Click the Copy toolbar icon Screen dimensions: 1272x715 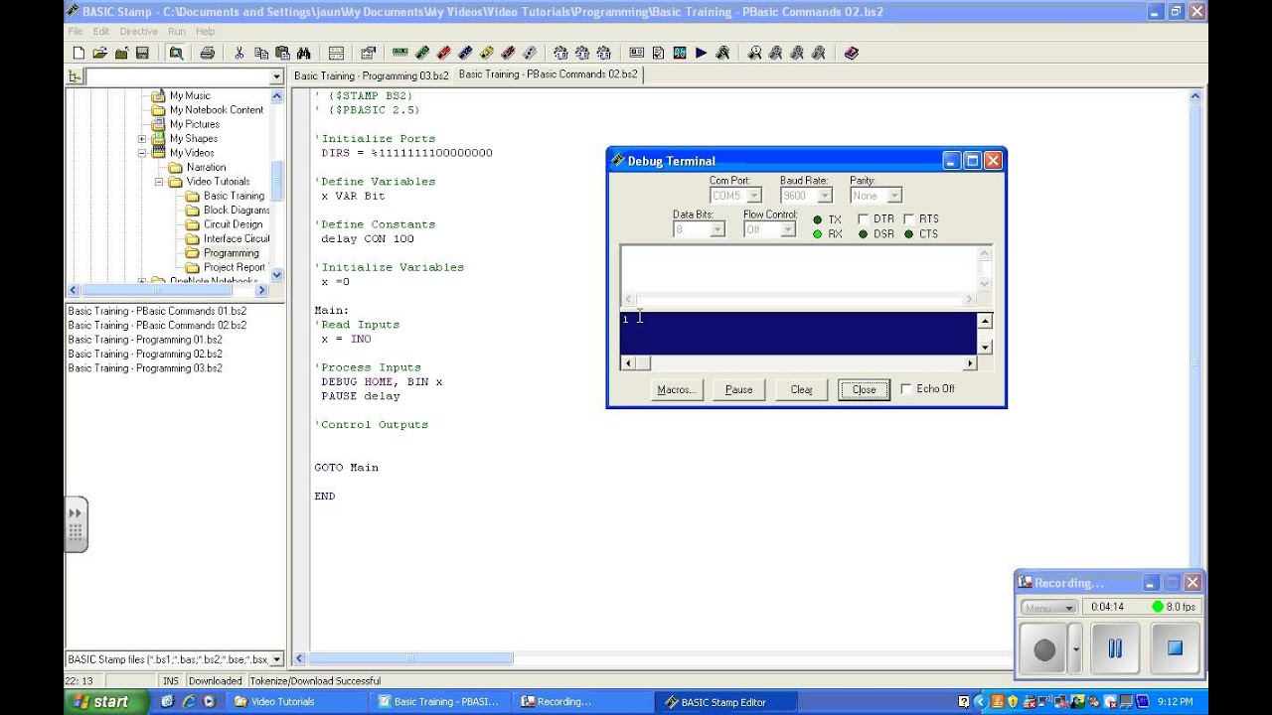point(261,54)
